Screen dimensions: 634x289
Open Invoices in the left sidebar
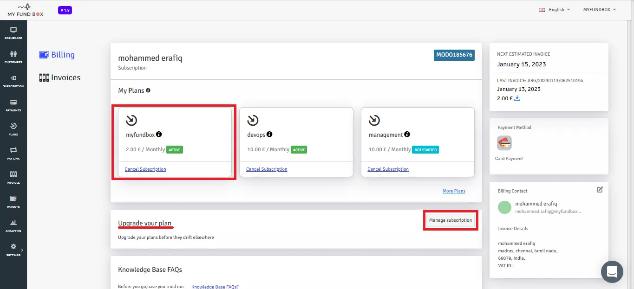pyautogui.click(x=13, y=178)
